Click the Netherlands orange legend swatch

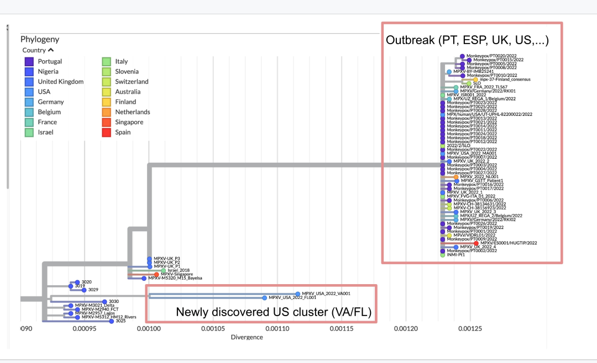pos(107,112)
